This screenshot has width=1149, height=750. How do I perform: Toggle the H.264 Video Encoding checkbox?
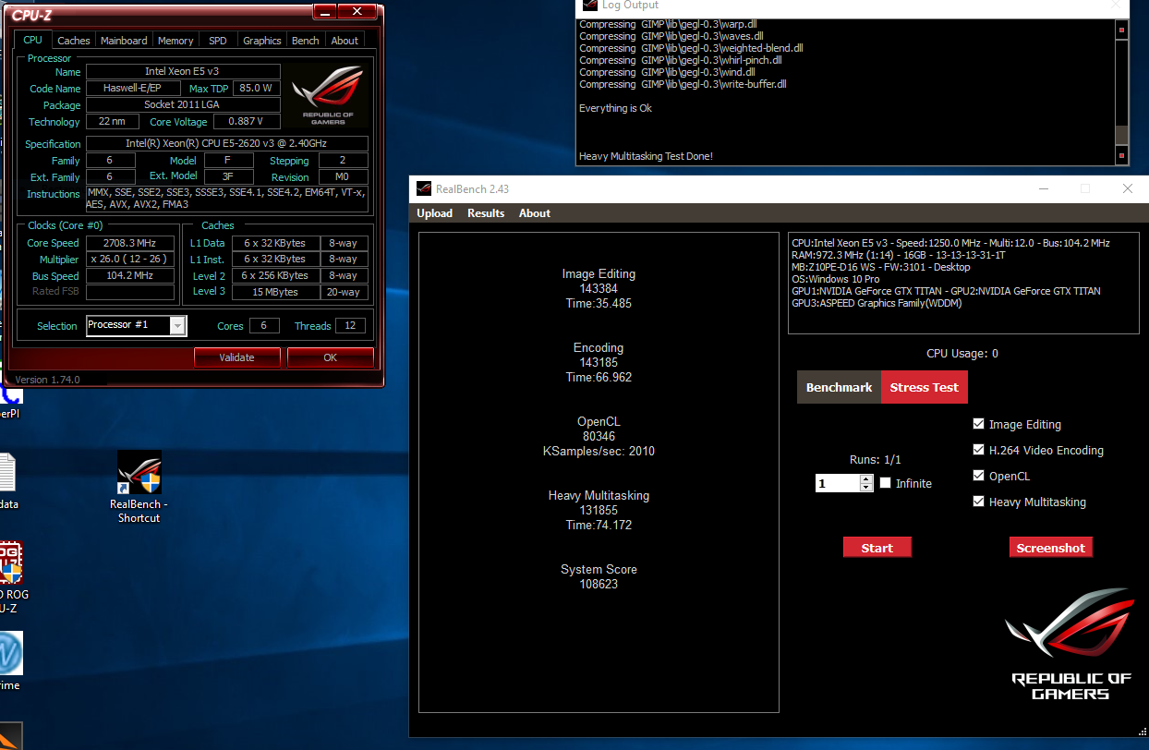[978, 450]
